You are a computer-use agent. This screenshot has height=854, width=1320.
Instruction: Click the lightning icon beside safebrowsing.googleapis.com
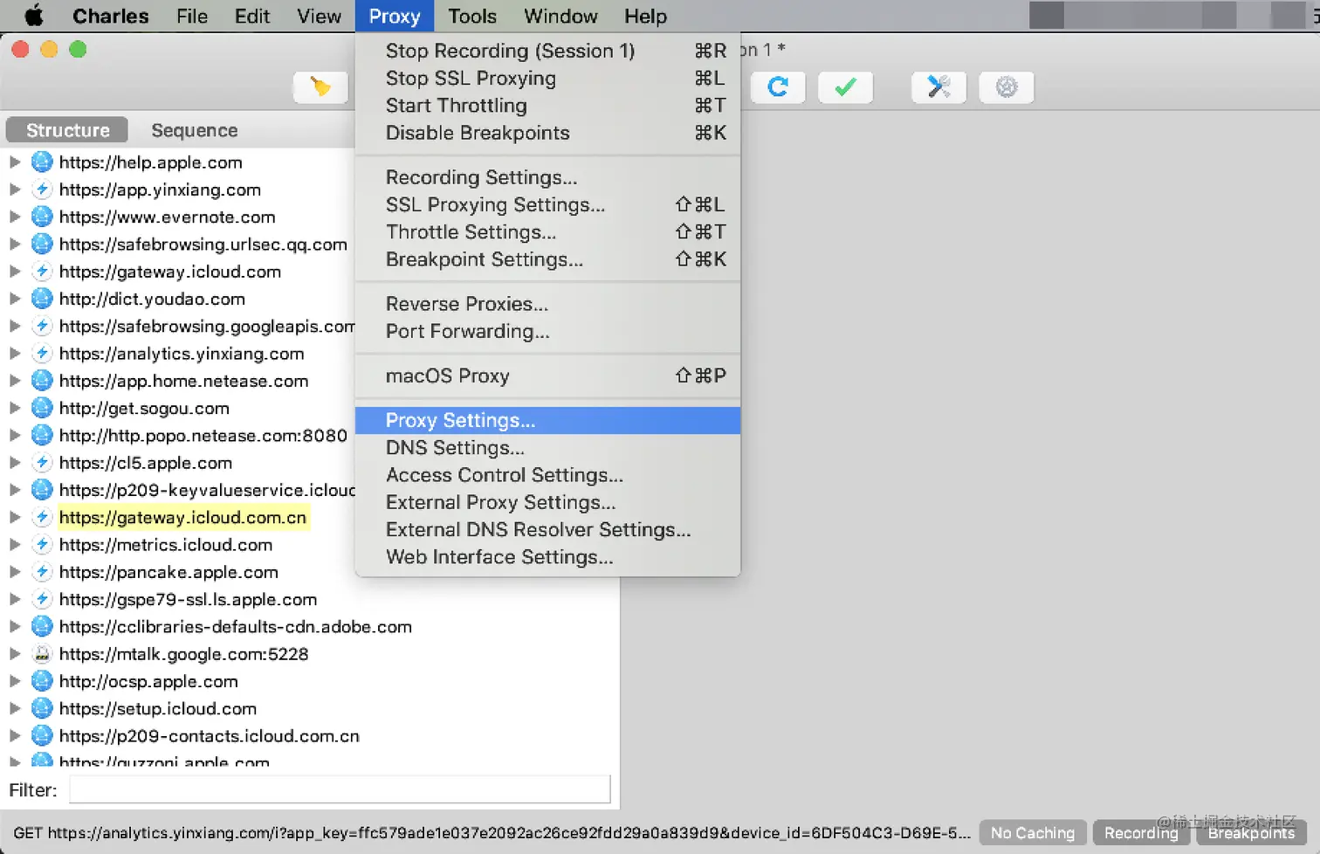tap(42, 326)
